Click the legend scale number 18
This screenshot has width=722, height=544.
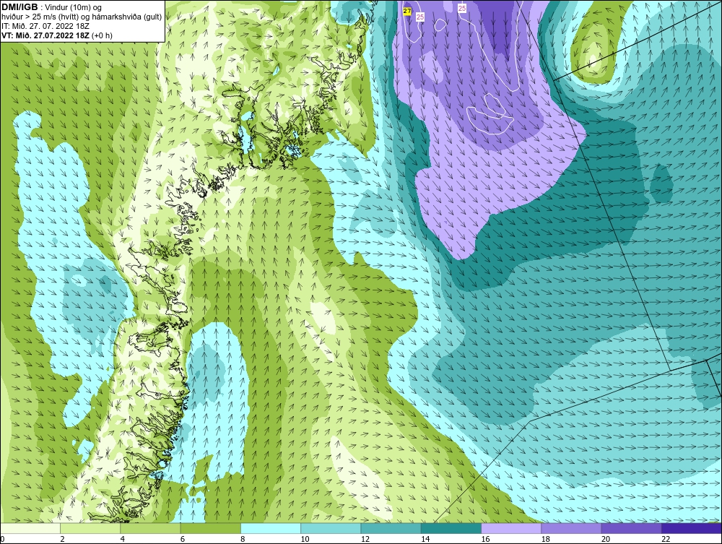coord(546,540)
